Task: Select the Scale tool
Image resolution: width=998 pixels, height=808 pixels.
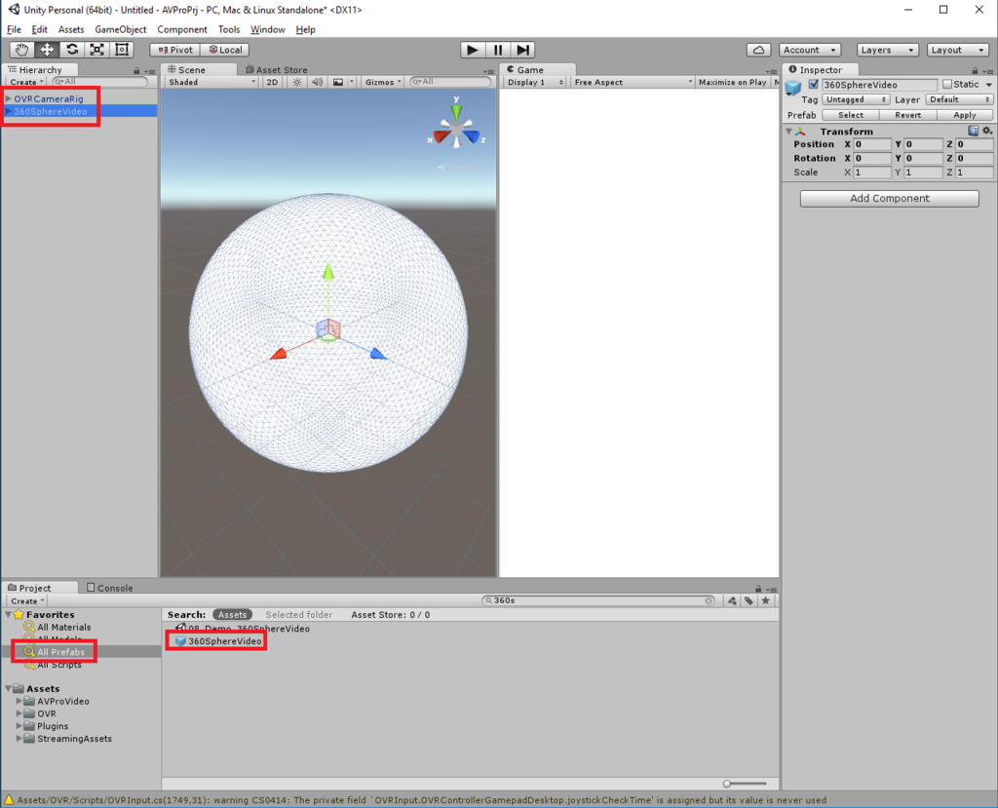Action: pos(96,50)
